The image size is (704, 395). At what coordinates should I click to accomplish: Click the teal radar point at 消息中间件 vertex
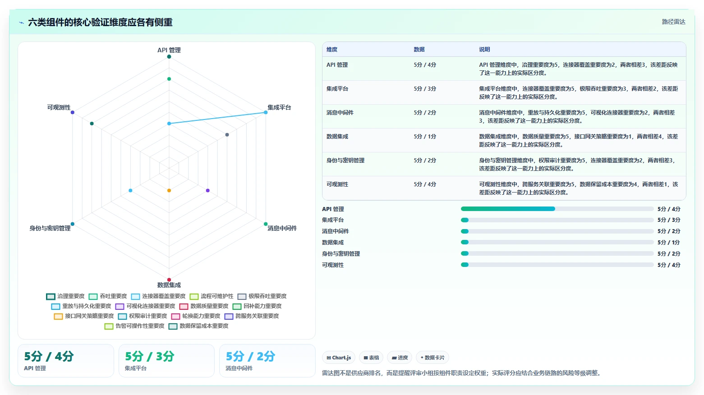266,224
